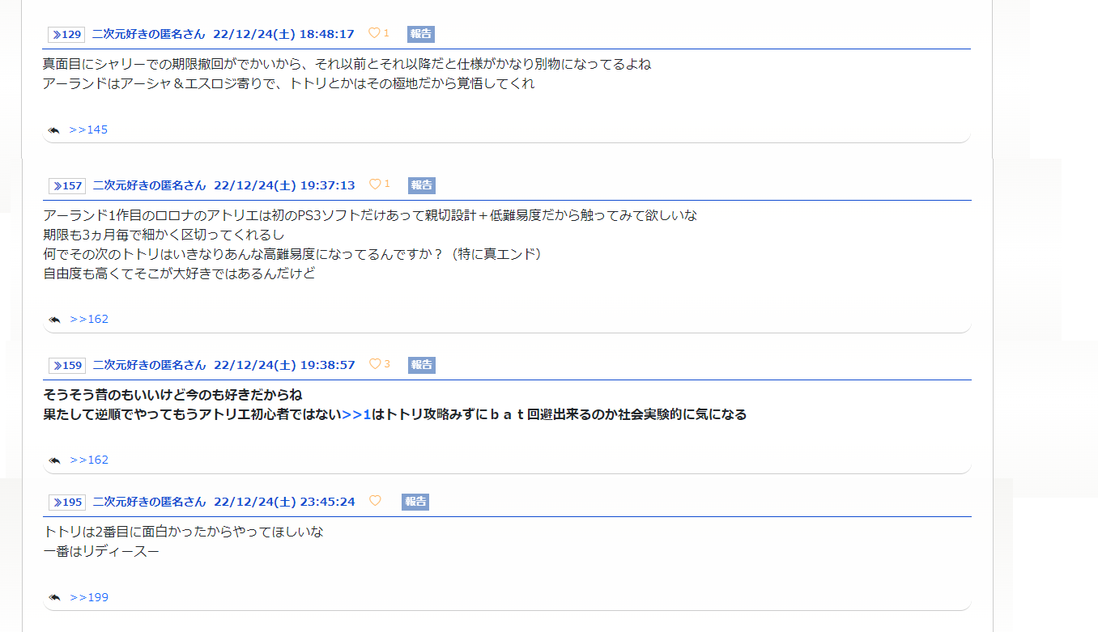Viewport: 1098px width, 632px height.
Task: Click the post number ≫159 badge
Action: click(66, 365)
